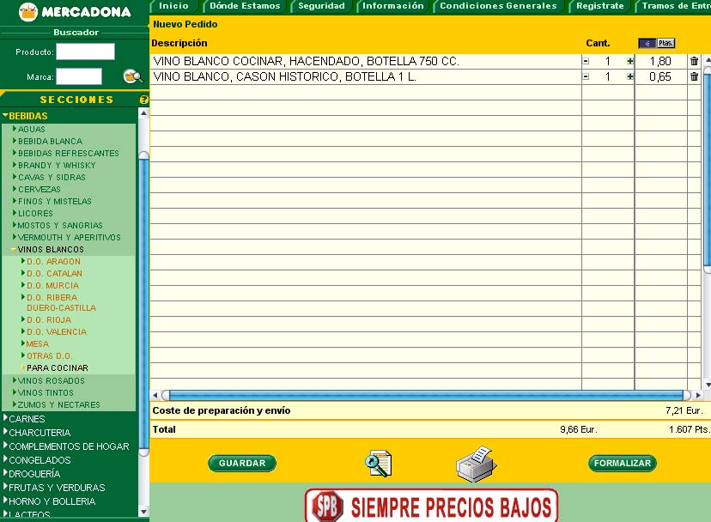Click order table horizontal scrollbar thumb

click(x=426, y=396)
